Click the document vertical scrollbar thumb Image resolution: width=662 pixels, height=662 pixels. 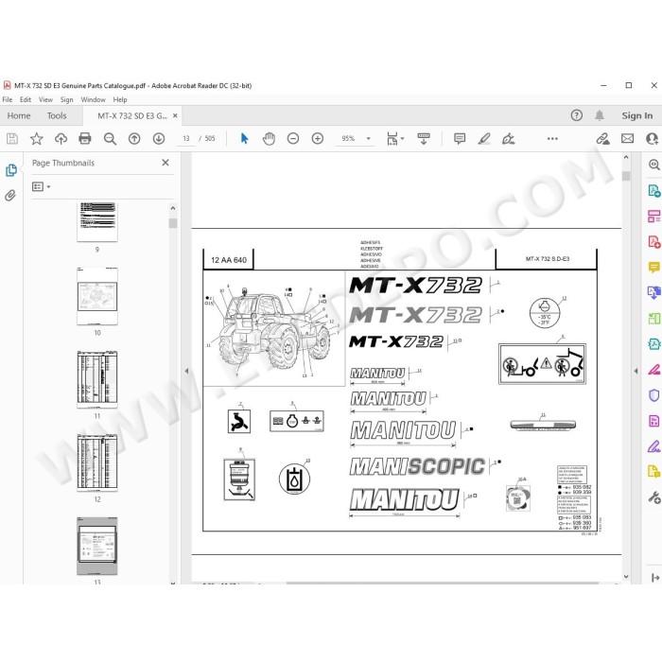point(626,176)
